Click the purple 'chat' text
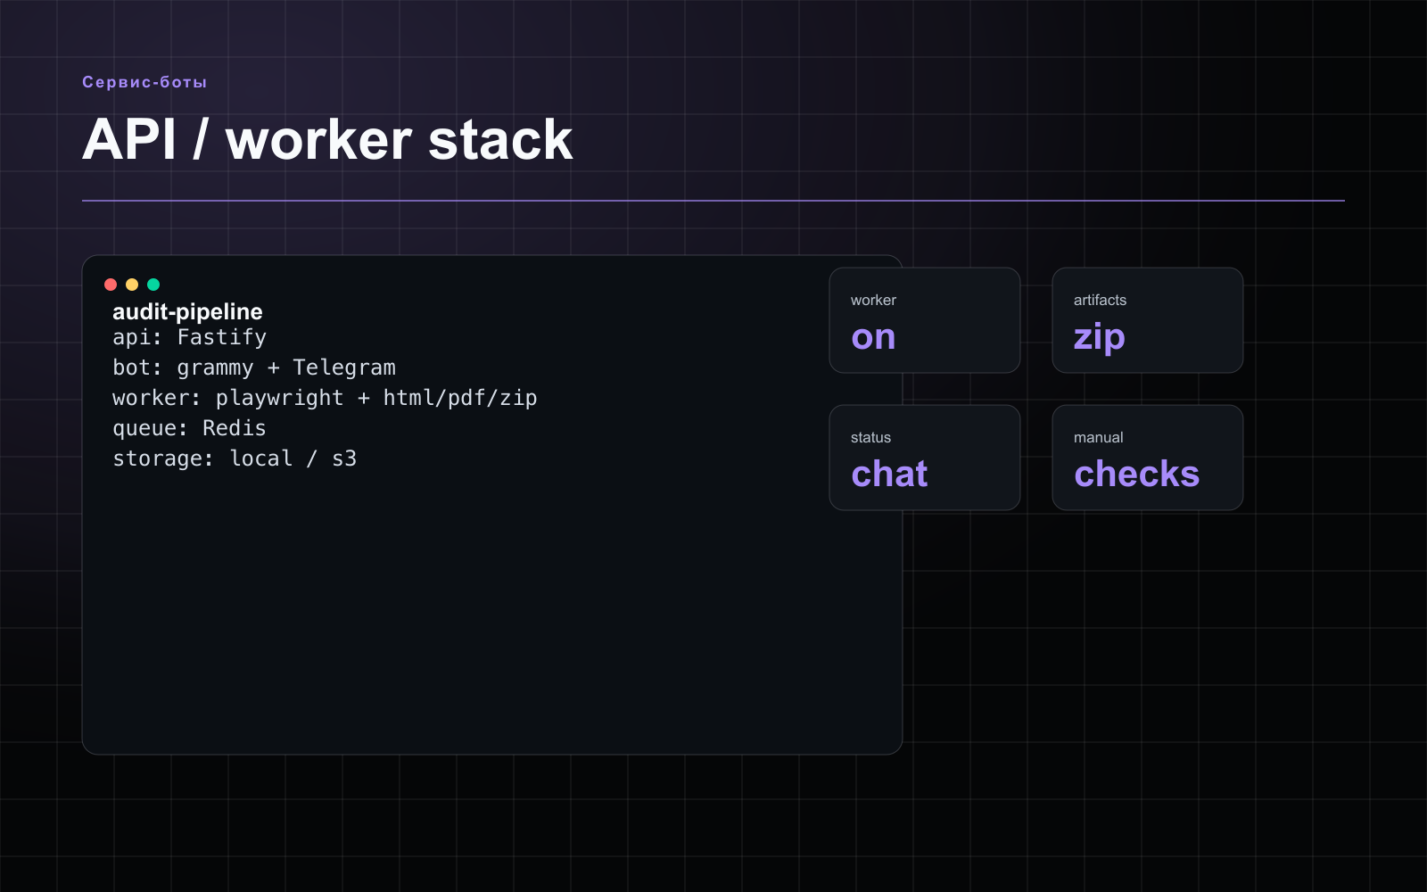The height and width of the screenshot is (892, 1427). click(x=889, y=474)
